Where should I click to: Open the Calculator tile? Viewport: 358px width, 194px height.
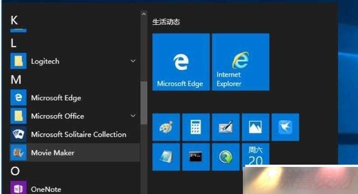point(196,127)
